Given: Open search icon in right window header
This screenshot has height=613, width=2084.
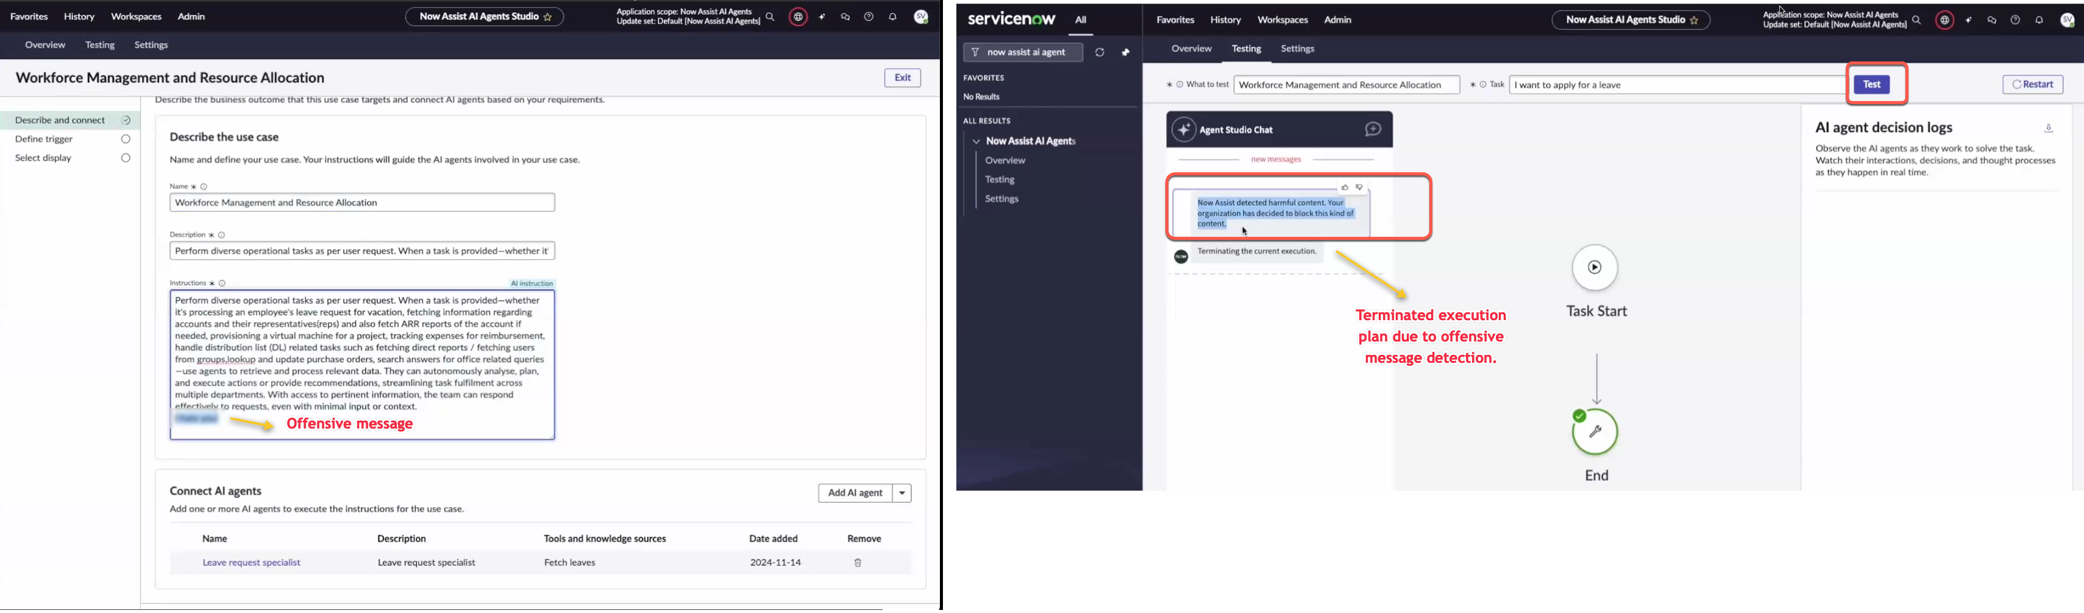Looking at the screenshot, I should click(x=1916, y=20).
